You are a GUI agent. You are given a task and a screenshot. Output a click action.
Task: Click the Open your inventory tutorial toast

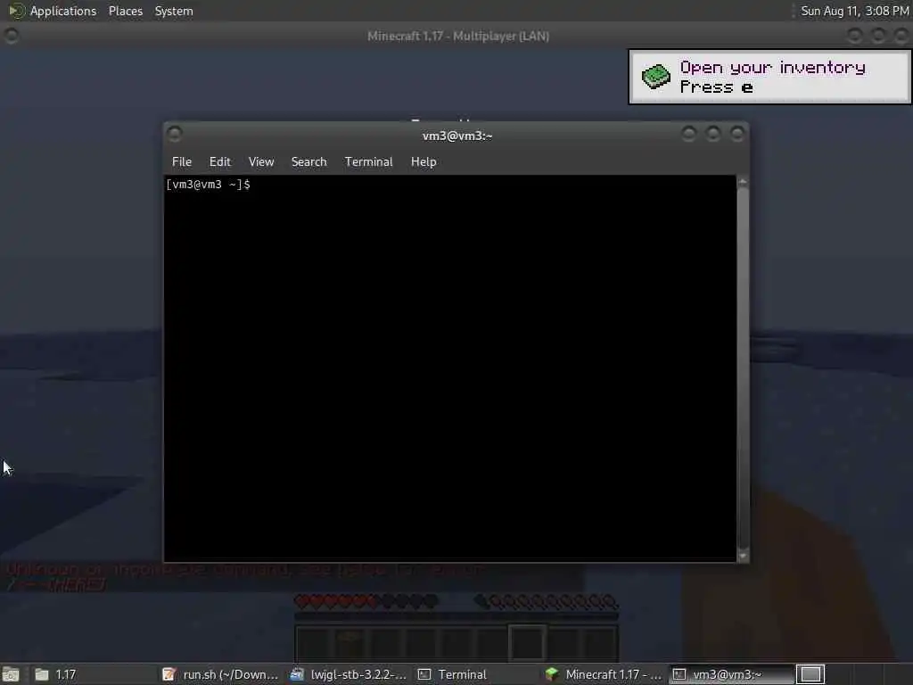(x=769, y=77)
